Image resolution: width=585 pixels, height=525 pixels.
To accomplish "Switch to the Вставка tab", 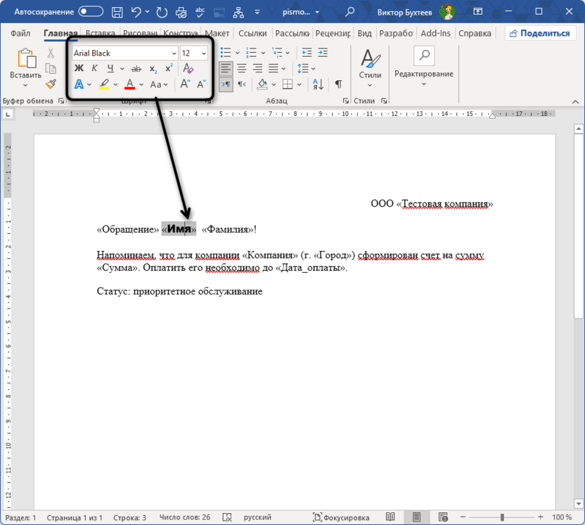I will point(100,33).
